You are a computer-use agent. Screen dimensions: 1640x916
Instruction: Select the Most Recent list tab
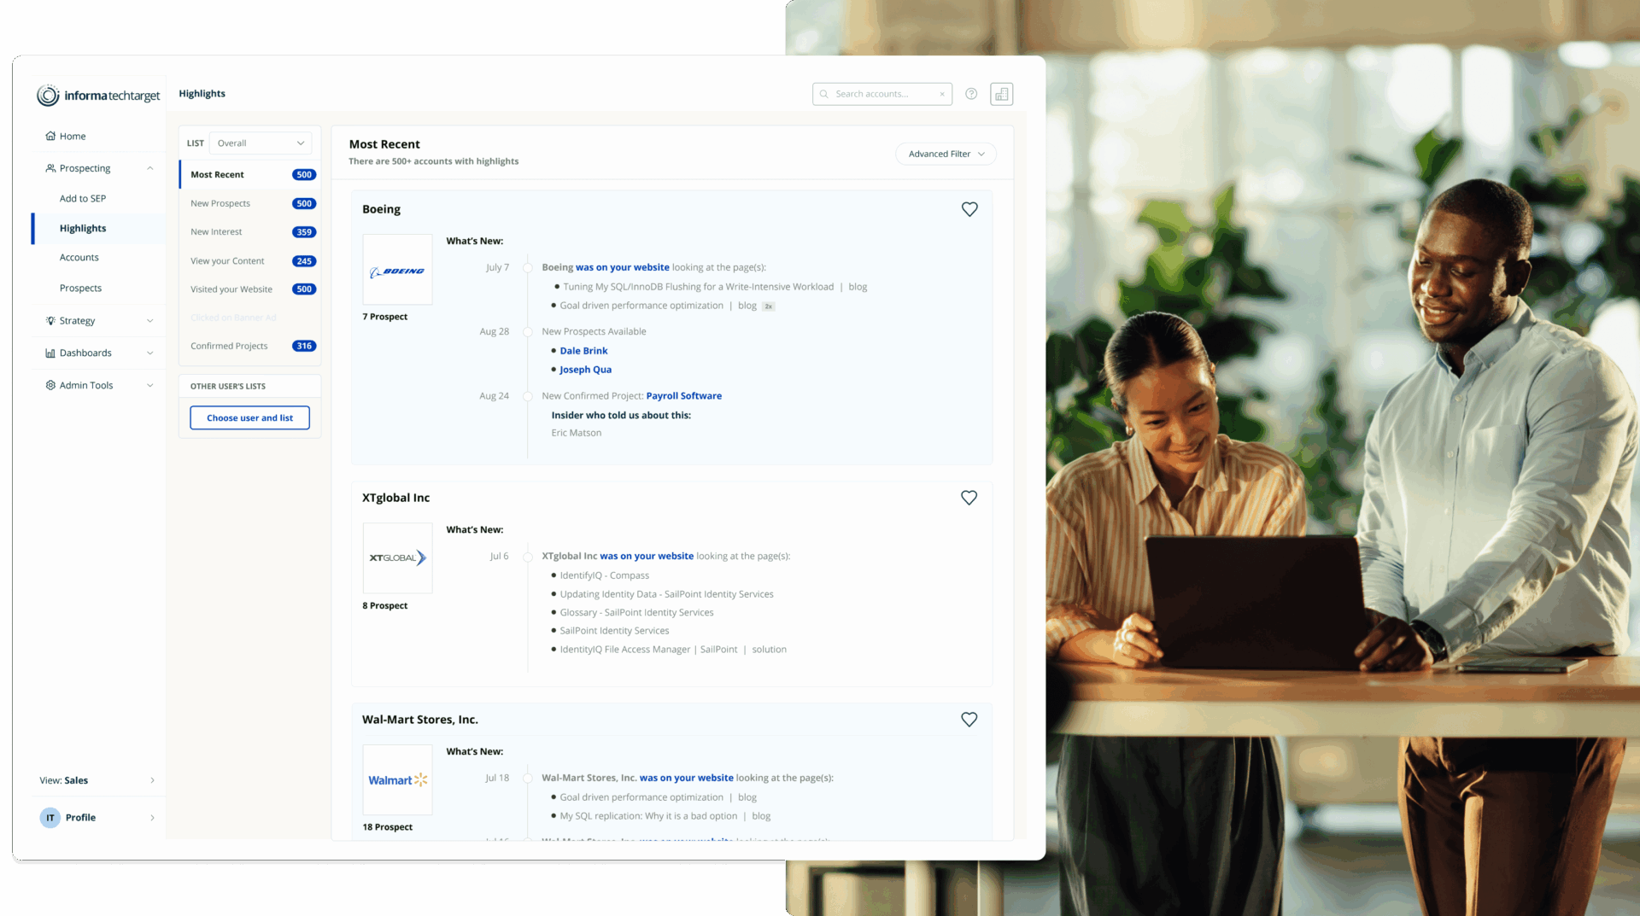point(250,175)
